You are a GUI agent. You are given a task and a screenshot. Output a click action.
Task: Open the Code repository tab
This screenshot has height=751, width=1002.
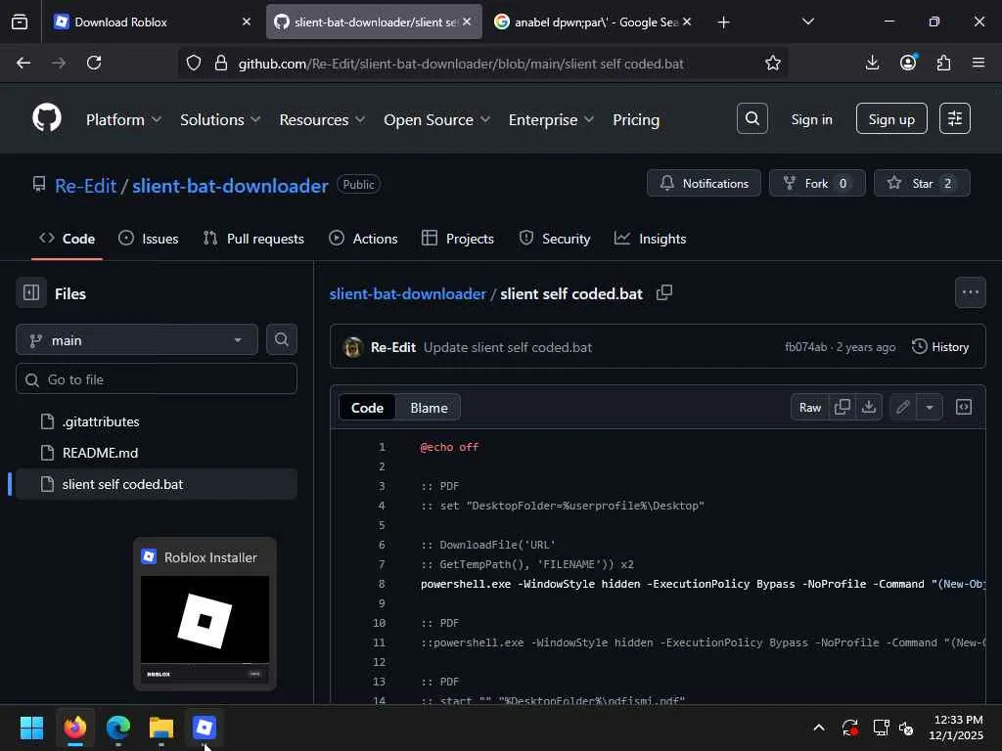(68, 239)
